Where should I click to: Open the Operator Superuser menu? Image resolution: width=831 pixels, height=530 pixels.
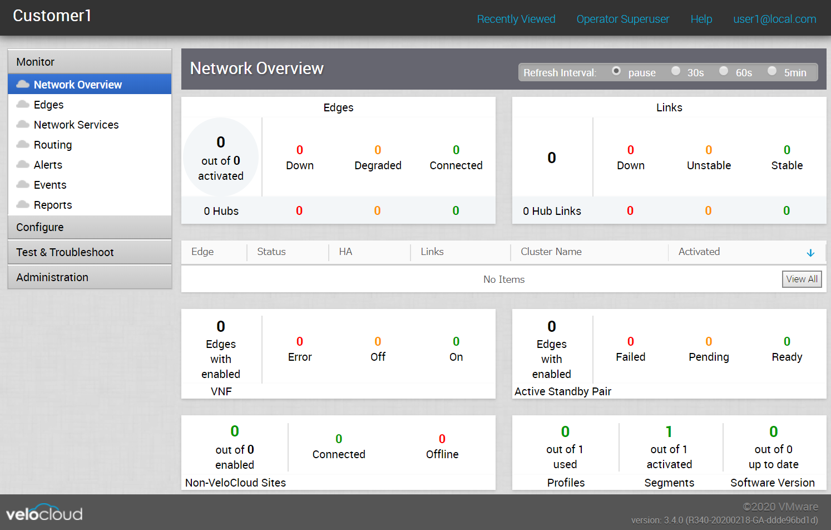[x=622, y=19]
